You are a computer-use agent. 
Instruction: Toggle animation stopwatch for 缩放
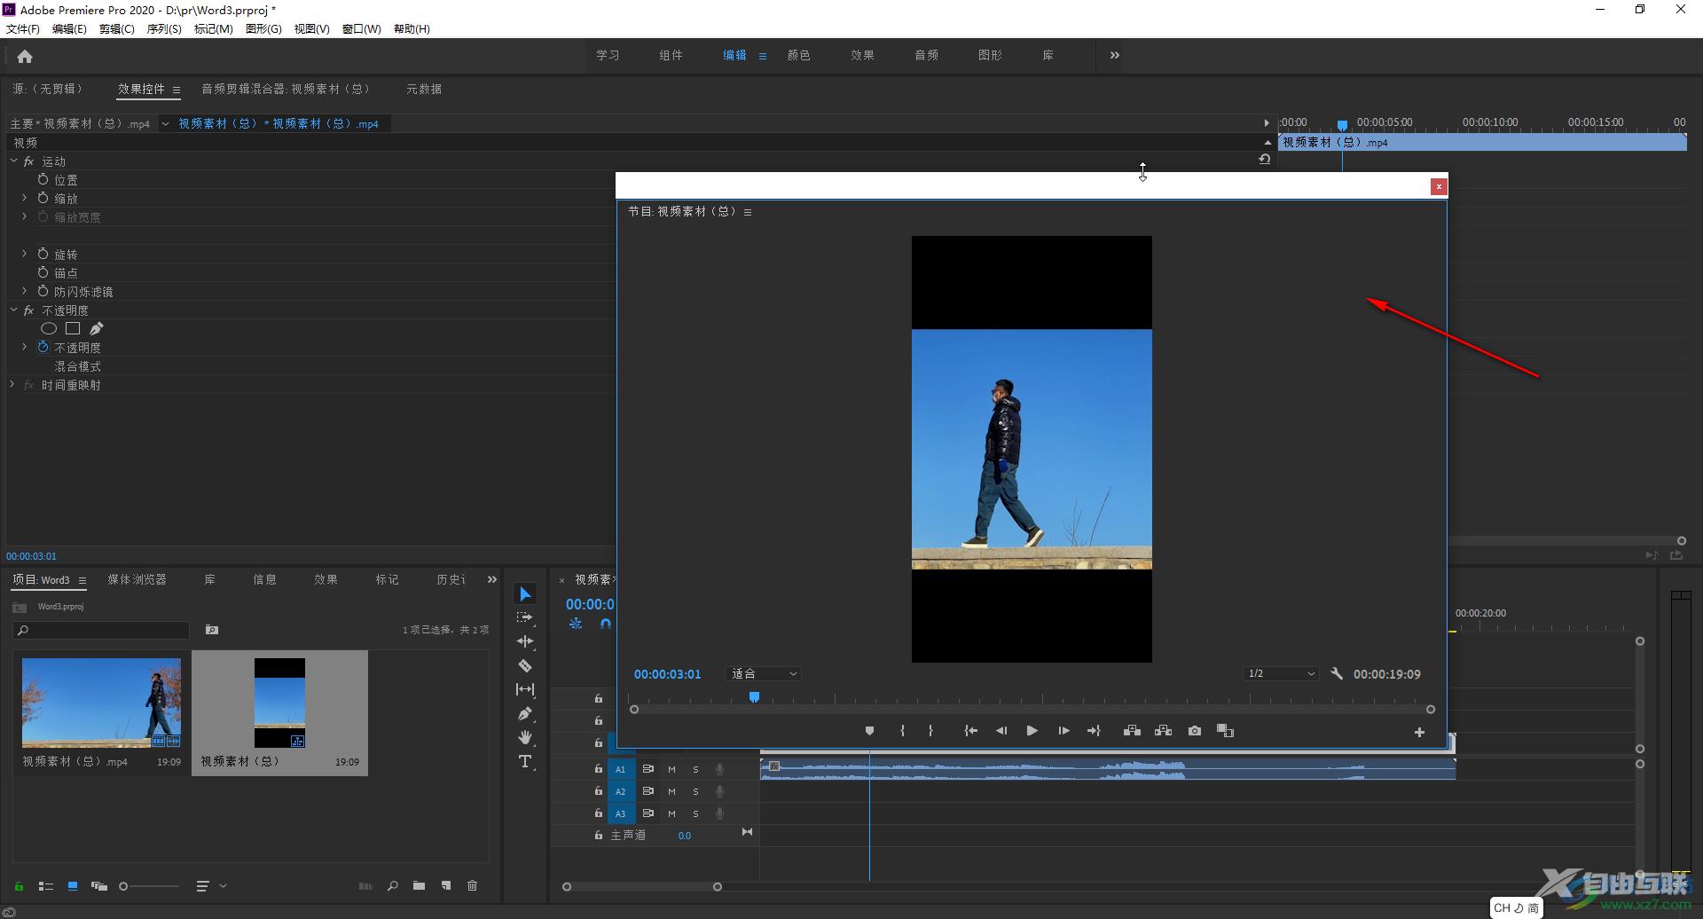point(43,199)
